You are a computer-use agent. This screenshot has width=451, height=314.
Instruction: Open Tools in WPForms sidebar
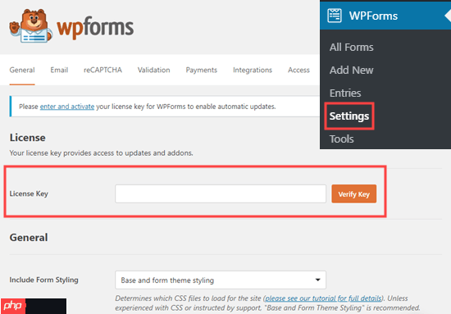pos(342,139)
